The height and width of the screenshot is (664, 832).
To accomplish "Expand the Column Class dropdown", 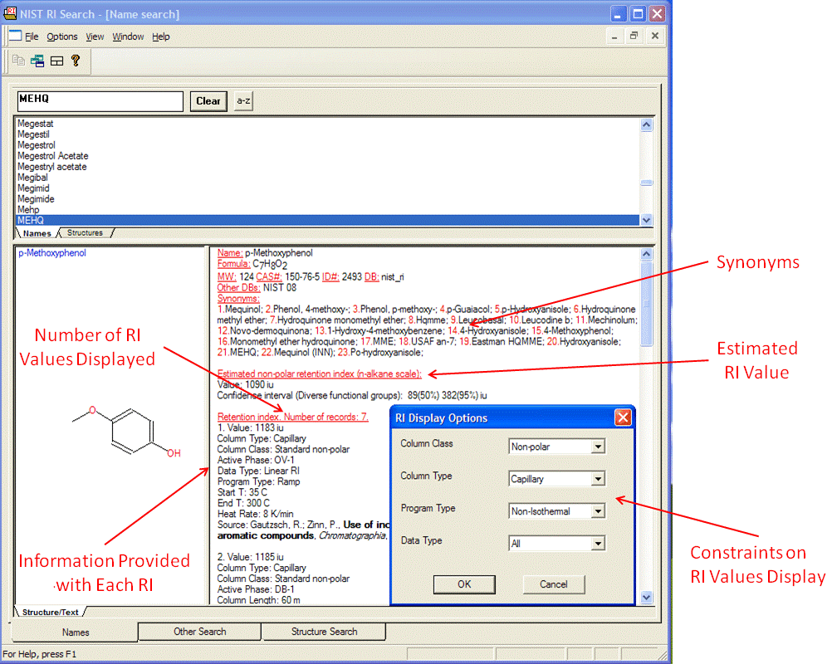I will [x=598, y=447].
